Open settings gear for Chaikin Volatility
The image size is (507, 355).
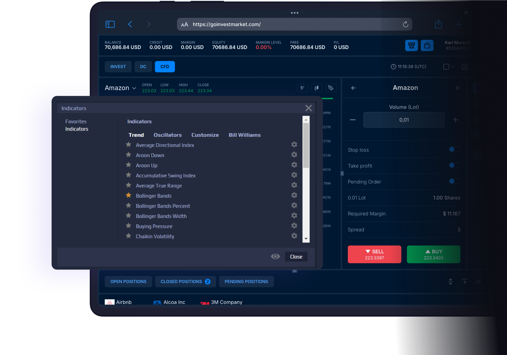(294, 236)
